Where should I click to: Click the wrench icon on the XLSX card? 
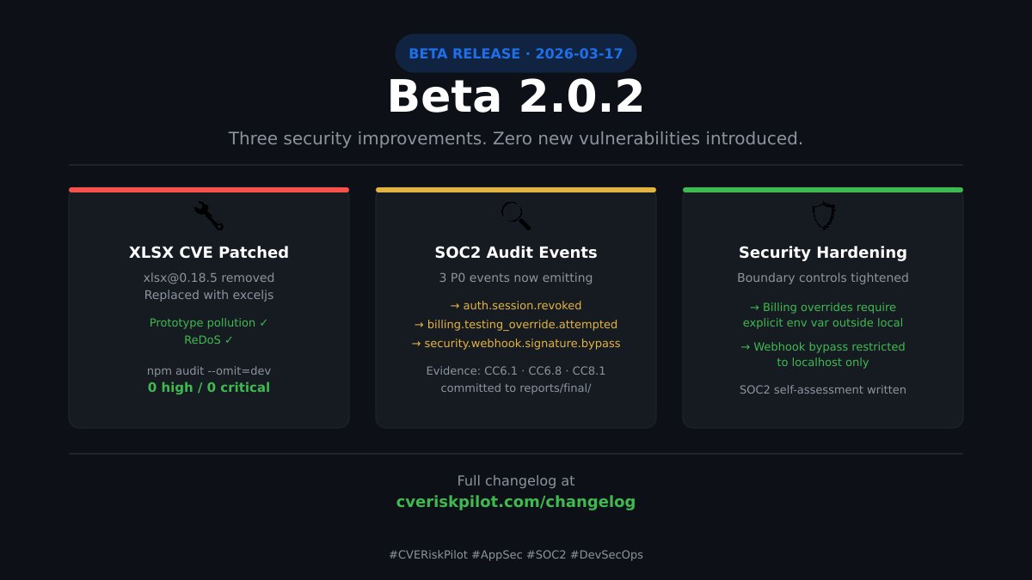209,216
